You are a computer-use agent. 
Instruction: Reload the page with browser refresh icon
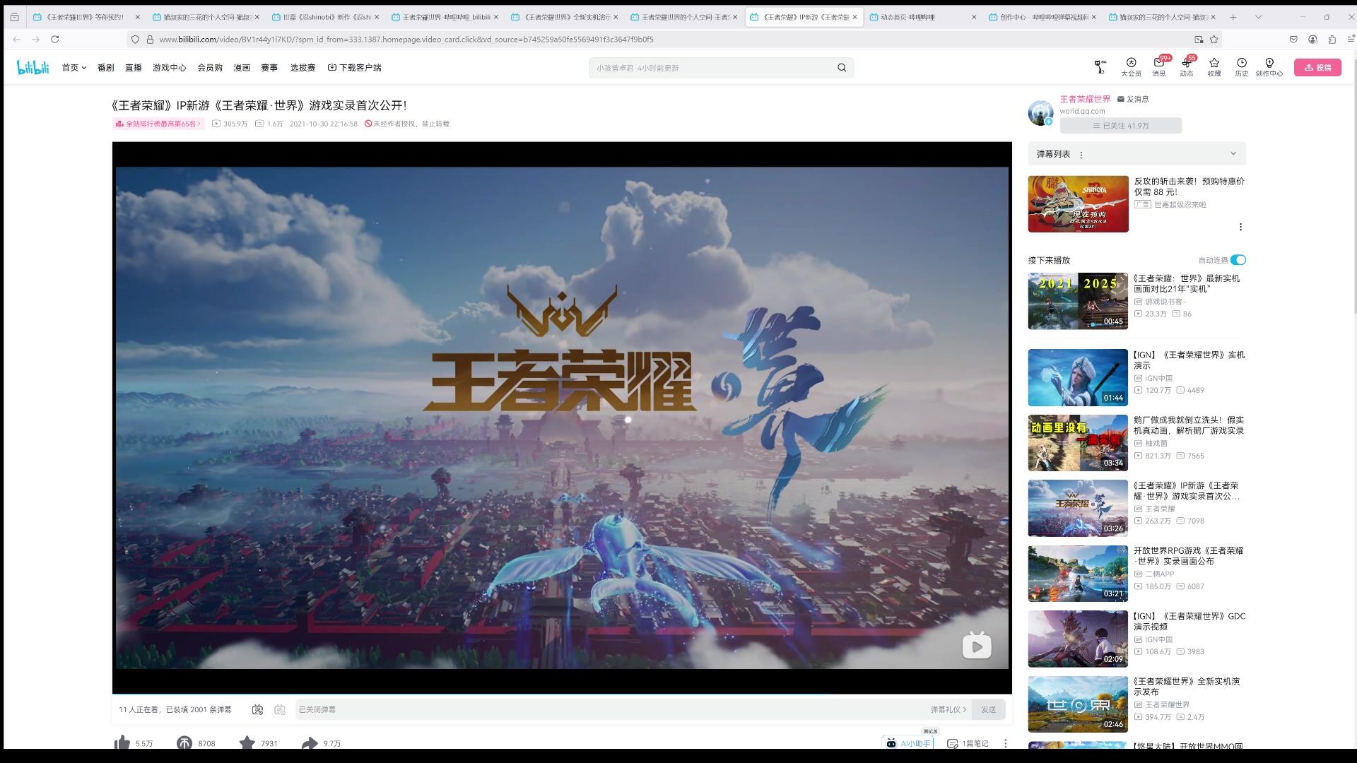point(55,40)
